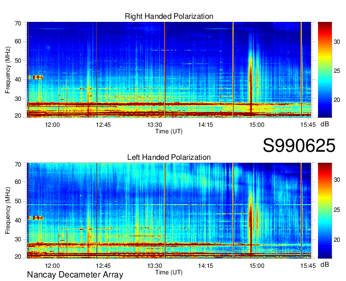Click the 60 MHz tick of Right Handed plot
The image size is (346, 281).
point(18,41)
